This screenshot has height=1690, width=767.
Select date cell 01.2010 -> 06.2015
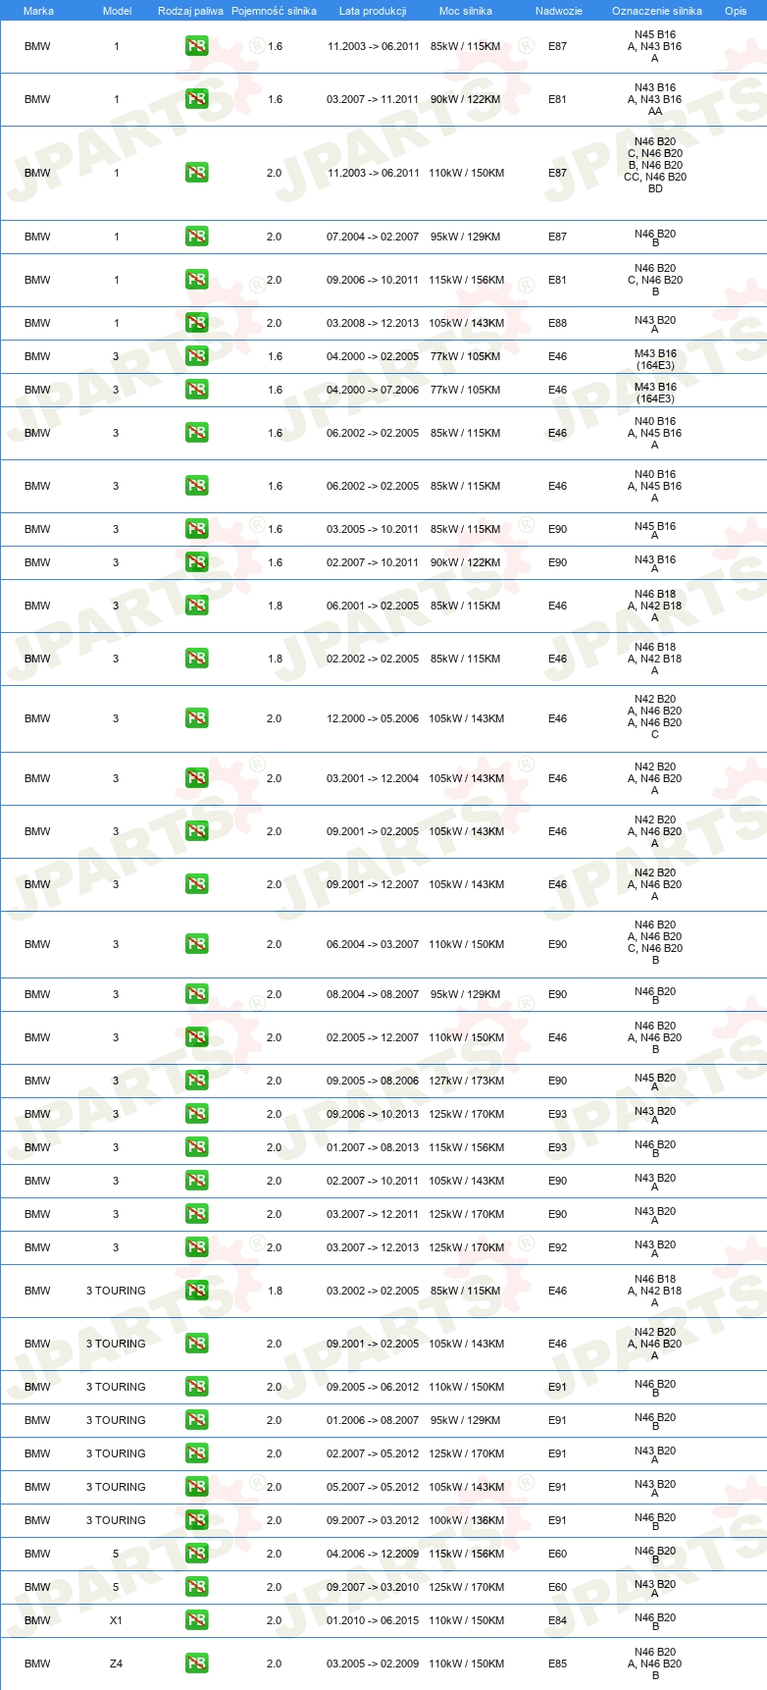tap(373, 1620)
